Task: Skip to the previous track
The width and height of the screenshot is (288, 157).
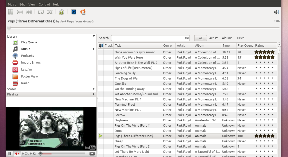Action: 20,12
